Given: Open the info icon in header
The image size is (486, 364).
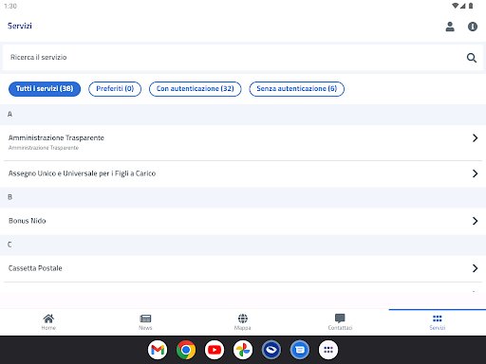Looking at the screenshot, I should point(473,27).
